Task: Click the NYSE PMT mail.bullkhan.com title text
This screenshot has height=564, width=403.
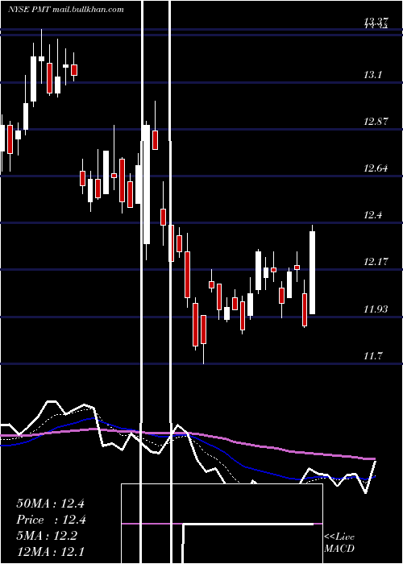Action: [x=66, y=9]
